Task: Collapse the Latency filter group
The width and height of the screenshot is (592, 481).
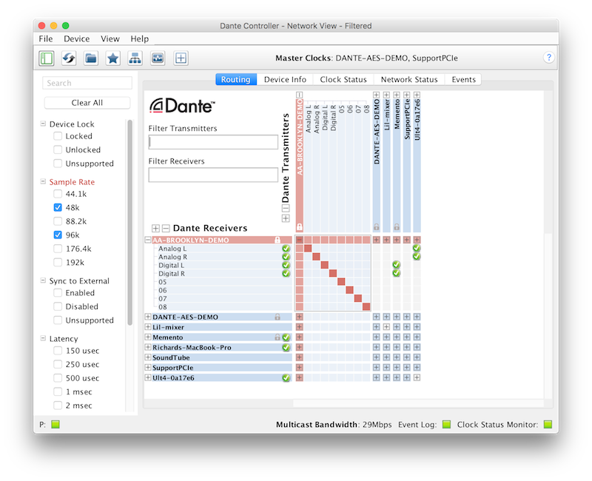Action: (43, 338)
